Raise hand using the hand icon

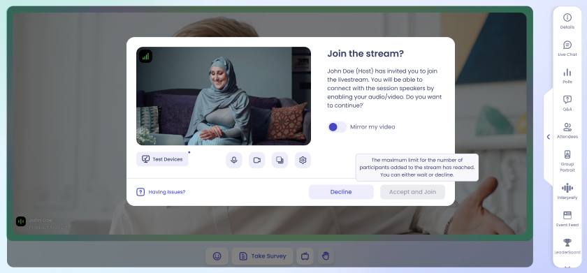[326, 256]
